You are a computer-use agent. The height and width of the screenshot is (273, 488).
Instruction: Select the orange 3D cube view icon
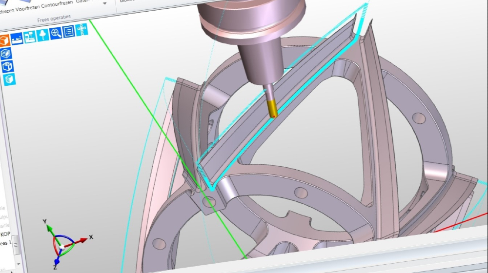click(4, 41)
